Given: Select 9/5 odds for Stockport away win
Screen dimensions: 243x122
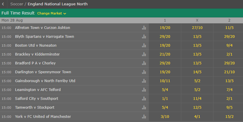Looking at the screenshot, I should click(x=229, y=108).
